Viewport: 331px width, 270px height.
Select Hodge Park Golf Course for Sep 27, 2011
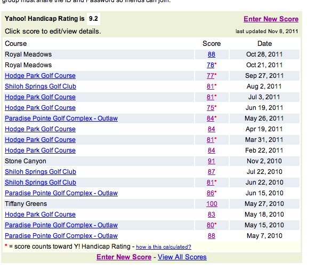pos(40,76)
